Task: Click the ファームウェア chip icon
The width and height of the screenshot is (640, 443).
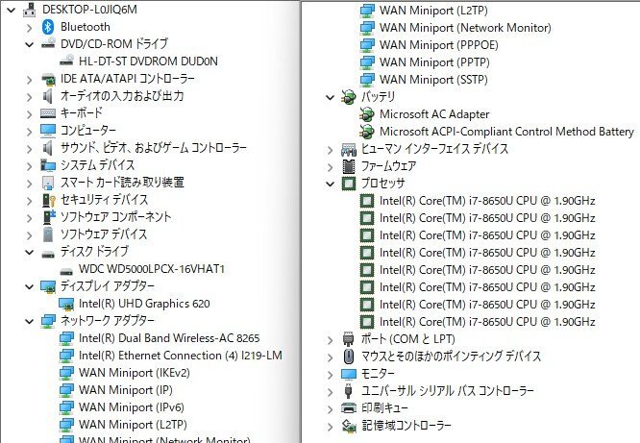Action: coord(349,166)
